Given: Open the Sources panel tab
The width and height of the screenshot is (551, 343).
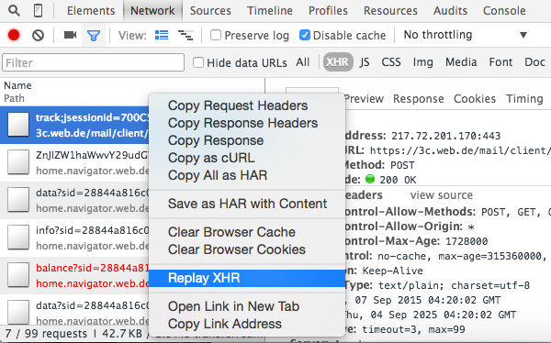Looking at the screenshot, I should click(x=210, y=10).
